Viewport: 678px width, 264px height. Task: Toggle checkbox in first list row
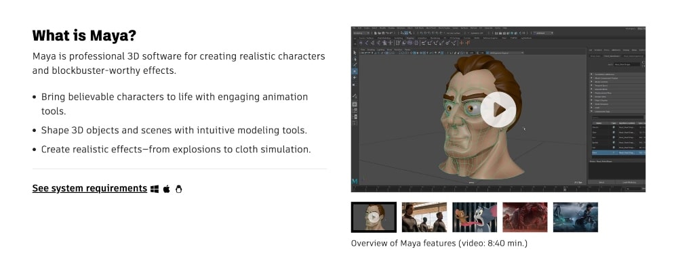pyautogui.click(x=614, y=128)
